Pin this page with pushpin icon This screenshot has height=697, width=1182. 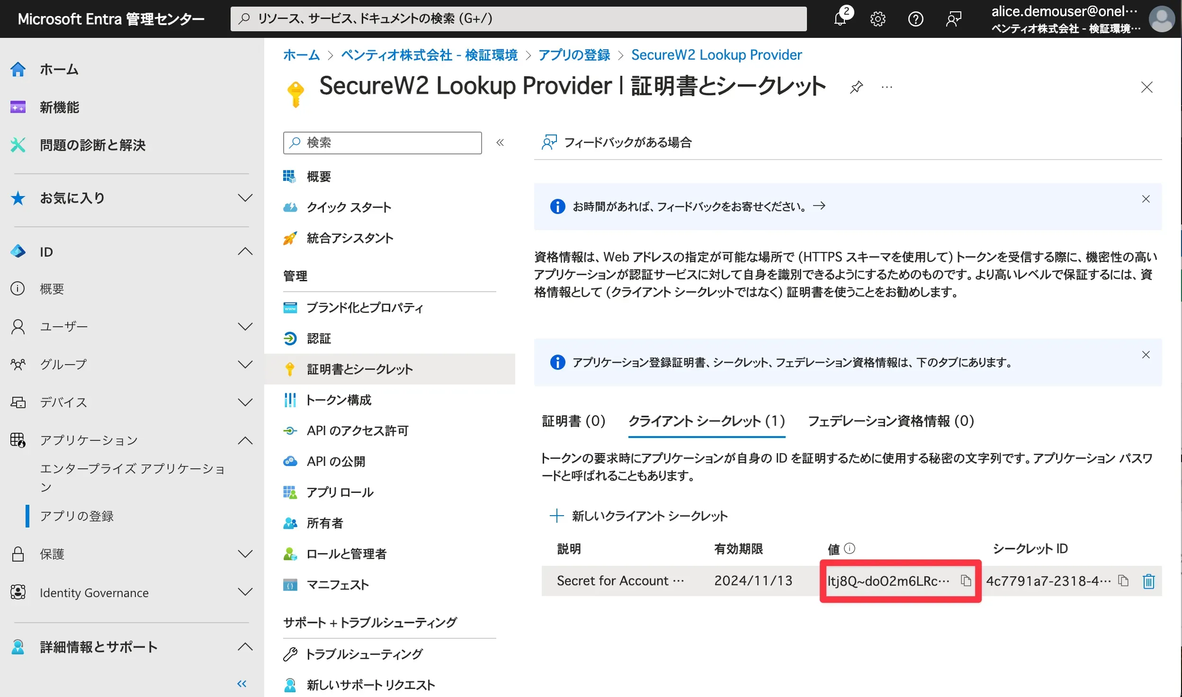(x=856, y=87)
